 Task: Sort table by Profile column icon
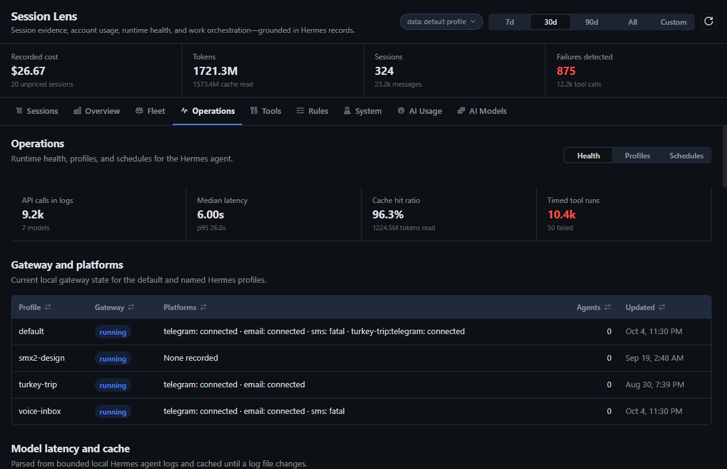pos(48,307)
